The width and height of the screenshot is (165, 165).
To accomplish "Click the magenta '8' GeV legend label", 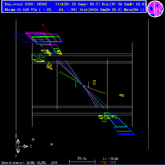I will pyautogui.click(x=109, y=159).
